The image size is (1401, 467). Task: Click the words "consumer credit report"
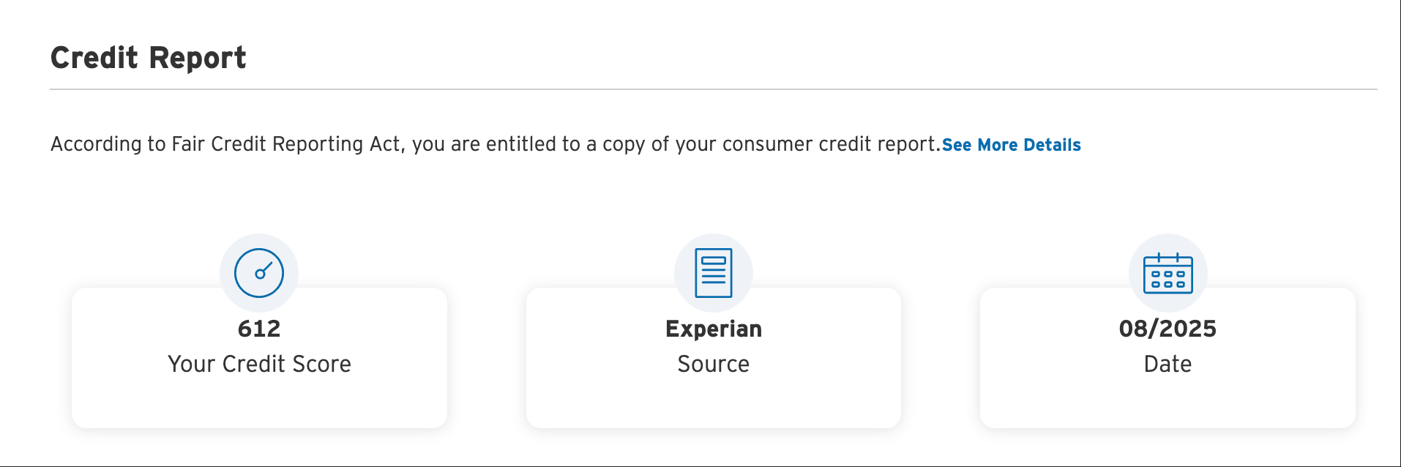829,144
